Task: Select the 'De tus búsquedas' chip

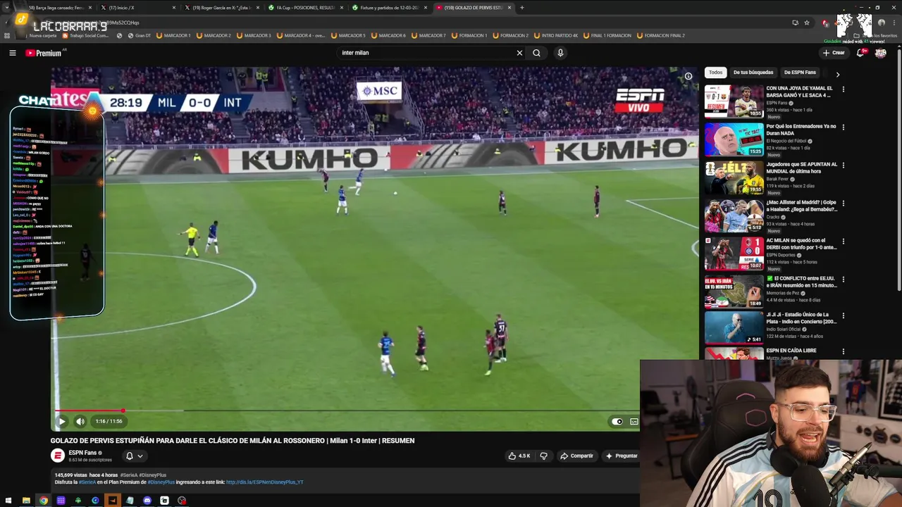Action: 753,73
